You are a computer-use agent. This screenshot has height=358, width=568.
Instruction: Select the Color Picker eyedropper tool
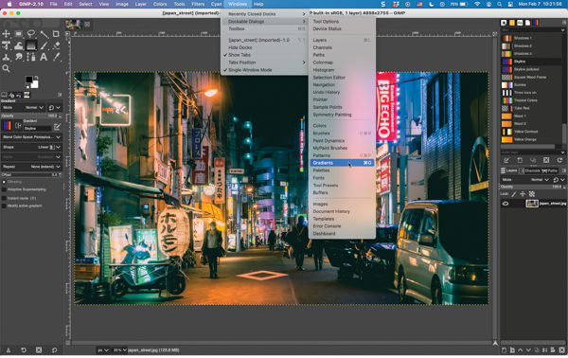click(x=56, y=57)
